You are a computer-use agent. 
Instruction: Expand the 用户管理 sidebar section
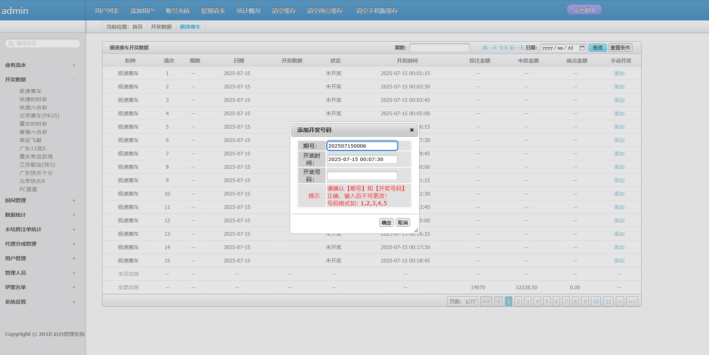click(74, 258)
